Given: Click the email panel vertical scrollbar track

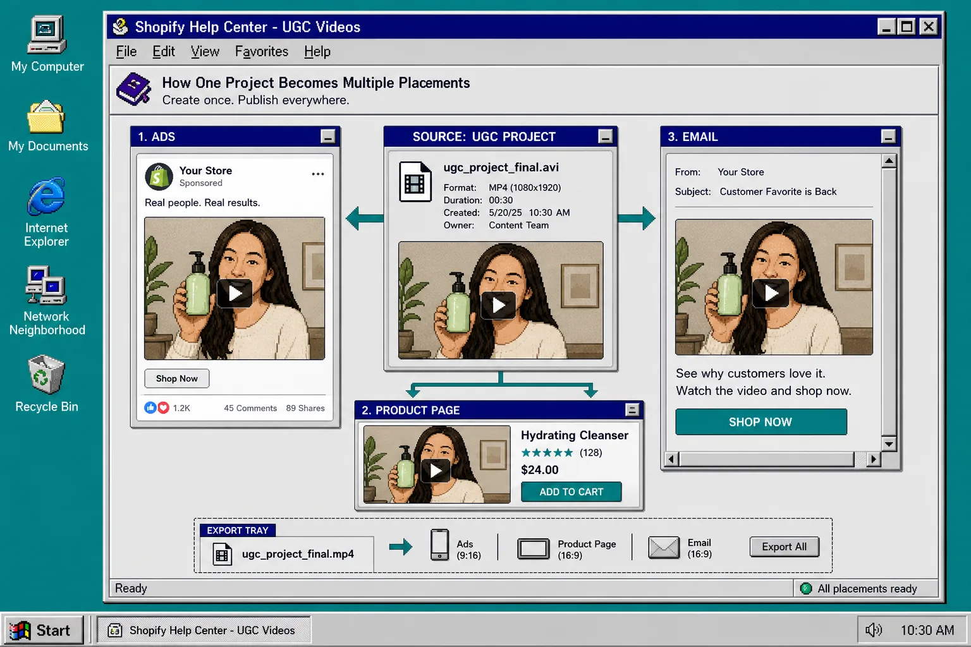Looking at the screenshot, I should [x=889, y=302].
